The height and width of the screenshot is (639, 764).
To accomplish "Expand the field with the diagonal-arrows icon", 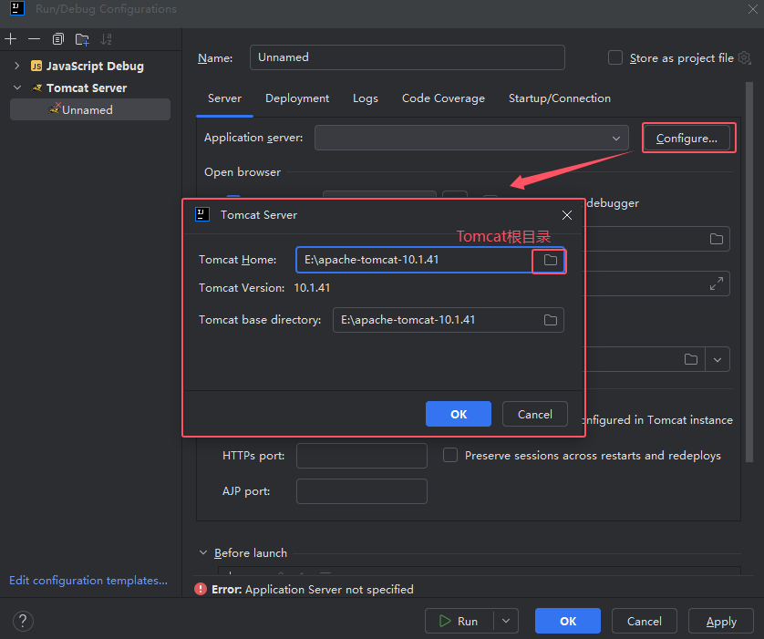I will [x=717, y=283].
